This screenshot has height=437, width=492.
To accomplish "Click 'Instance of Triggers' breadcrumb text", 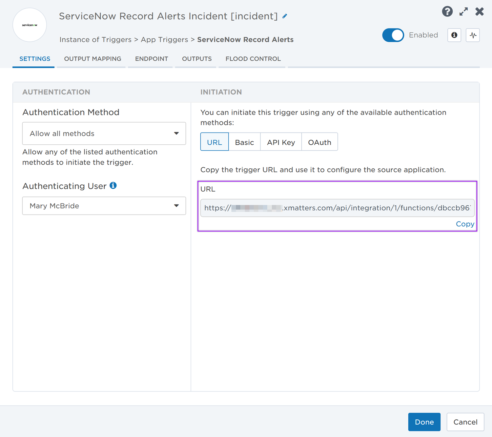I will coord(95,40).
